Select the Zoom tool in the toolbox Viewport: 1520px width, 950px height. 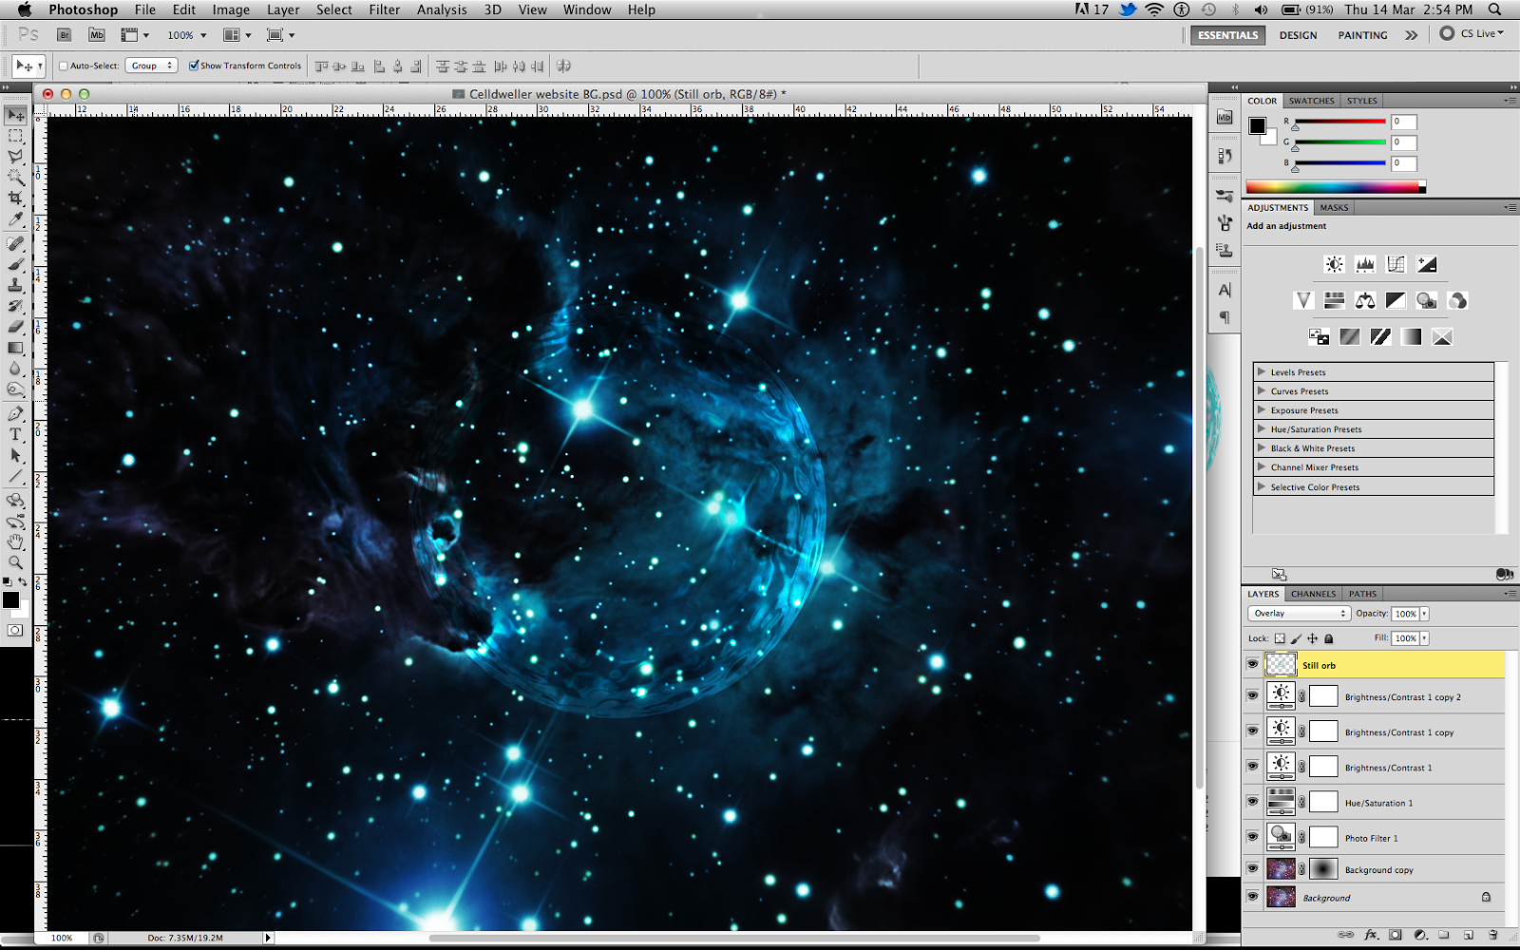coord(16,562)
